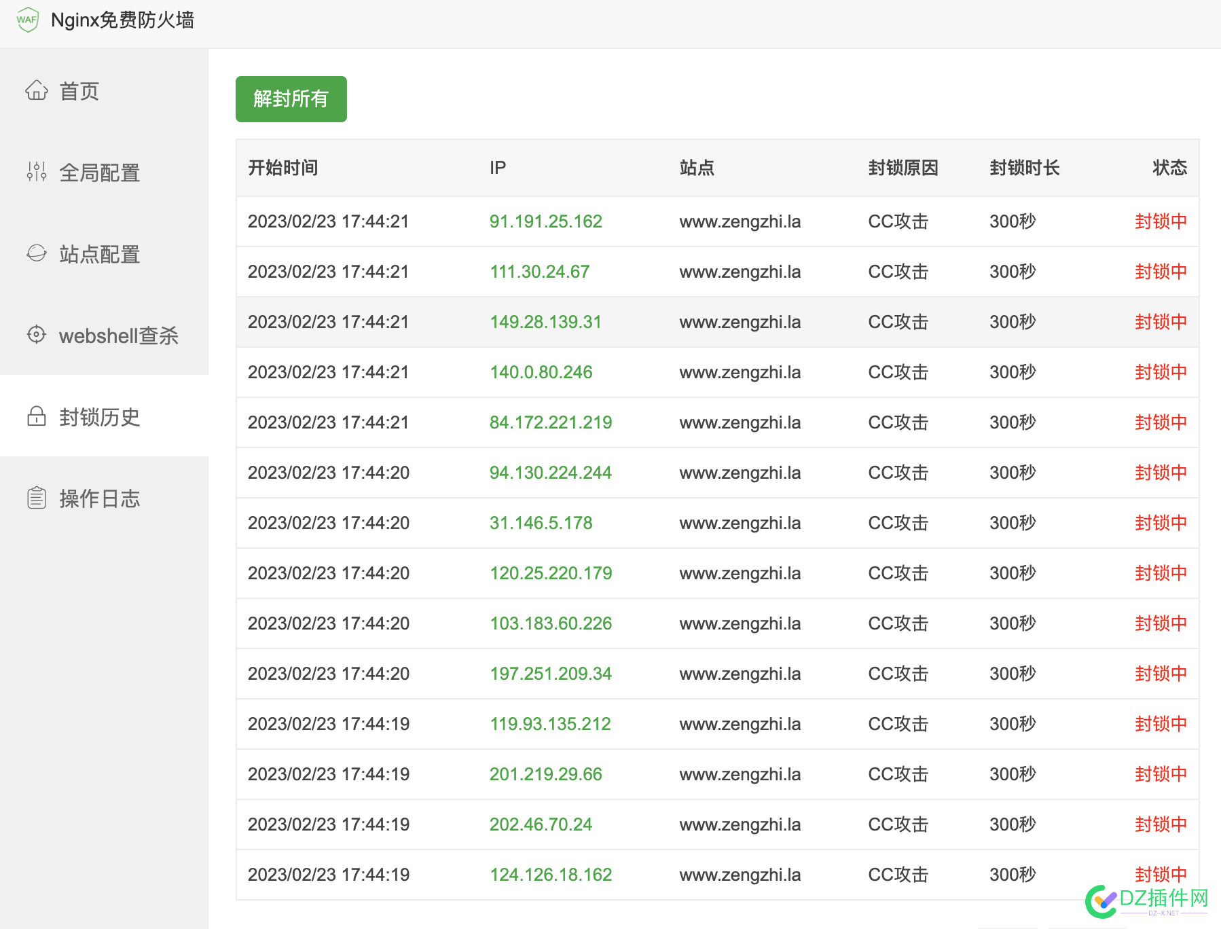Click 封锁中 status for 202.46.70.24
The image size is (1221, 929).
click(x=1161, y=824)
